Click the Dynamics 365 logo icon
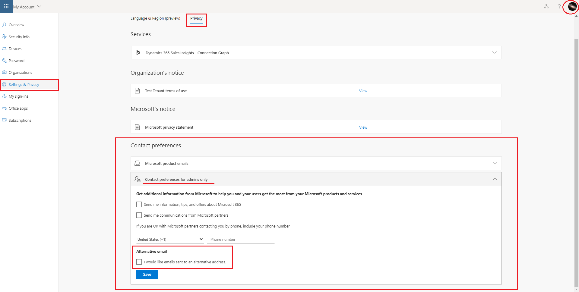Screen dimensions: 579x292 [x=138, y=53]
